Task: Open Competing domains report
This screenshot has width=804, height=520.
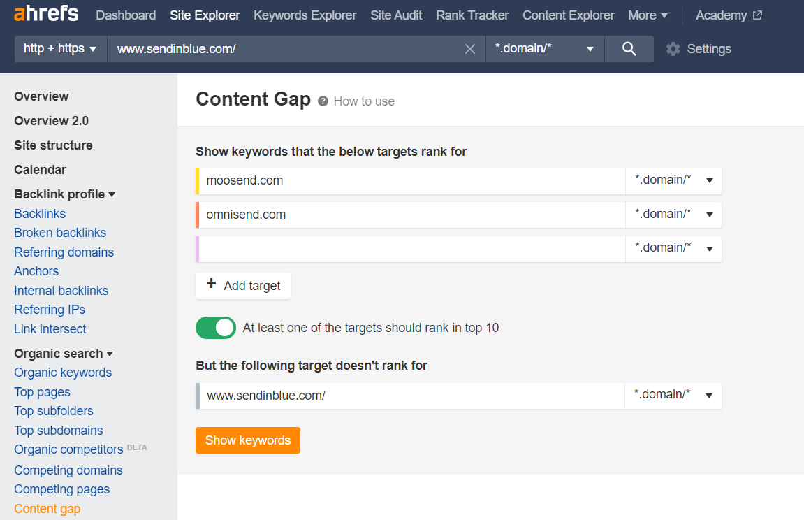Action: click(x=68, y=470)
